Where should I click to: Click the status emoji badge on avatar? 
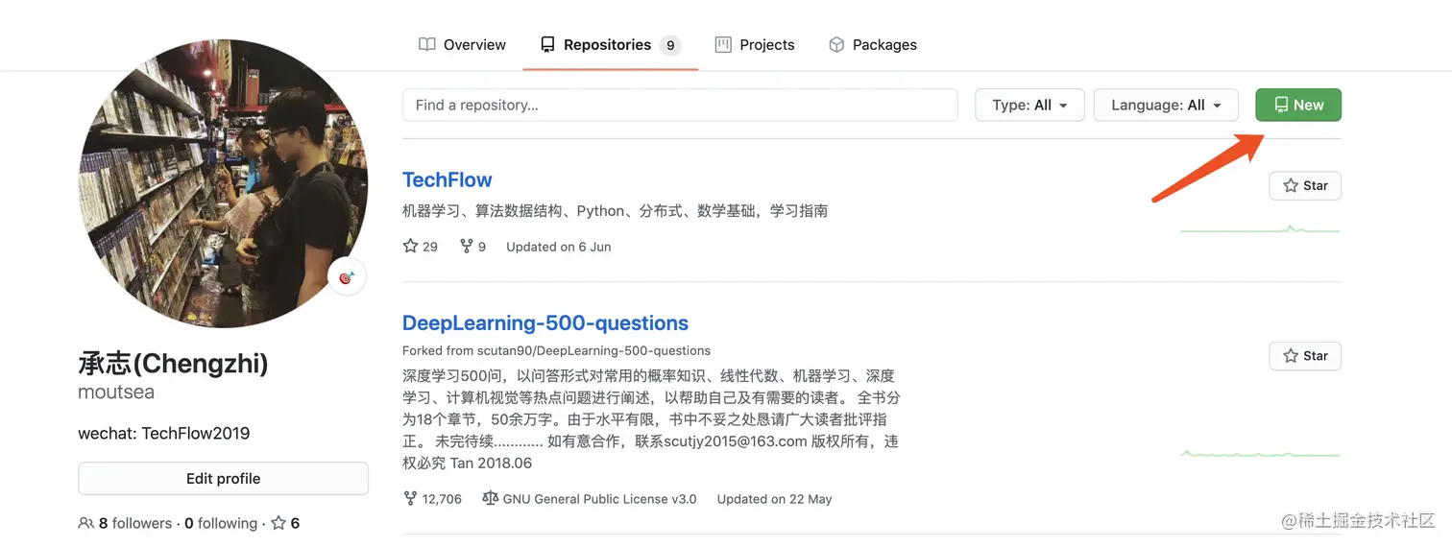point(347,277)
